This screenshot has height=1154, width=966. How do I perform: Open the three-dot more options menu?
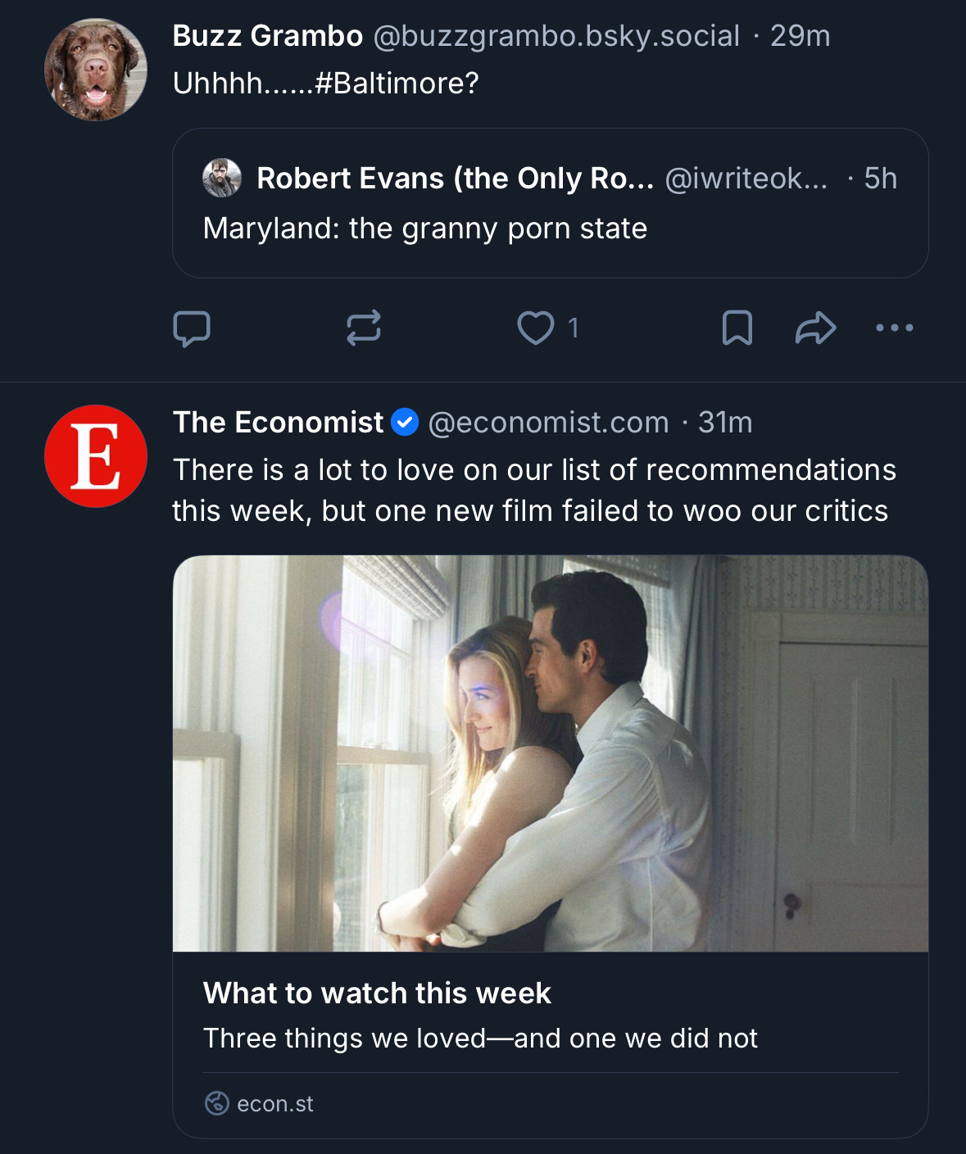pyautogui.click(x=894, y=328)
